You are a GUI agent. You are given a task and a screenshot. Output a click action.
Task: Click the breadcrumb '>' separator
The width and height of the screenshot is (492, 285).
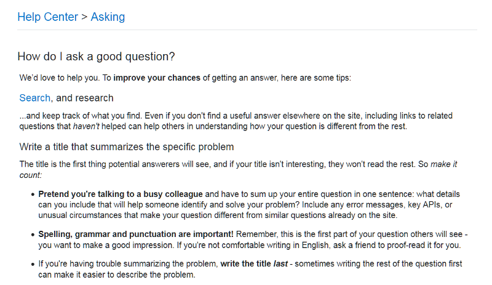[84, 17]
